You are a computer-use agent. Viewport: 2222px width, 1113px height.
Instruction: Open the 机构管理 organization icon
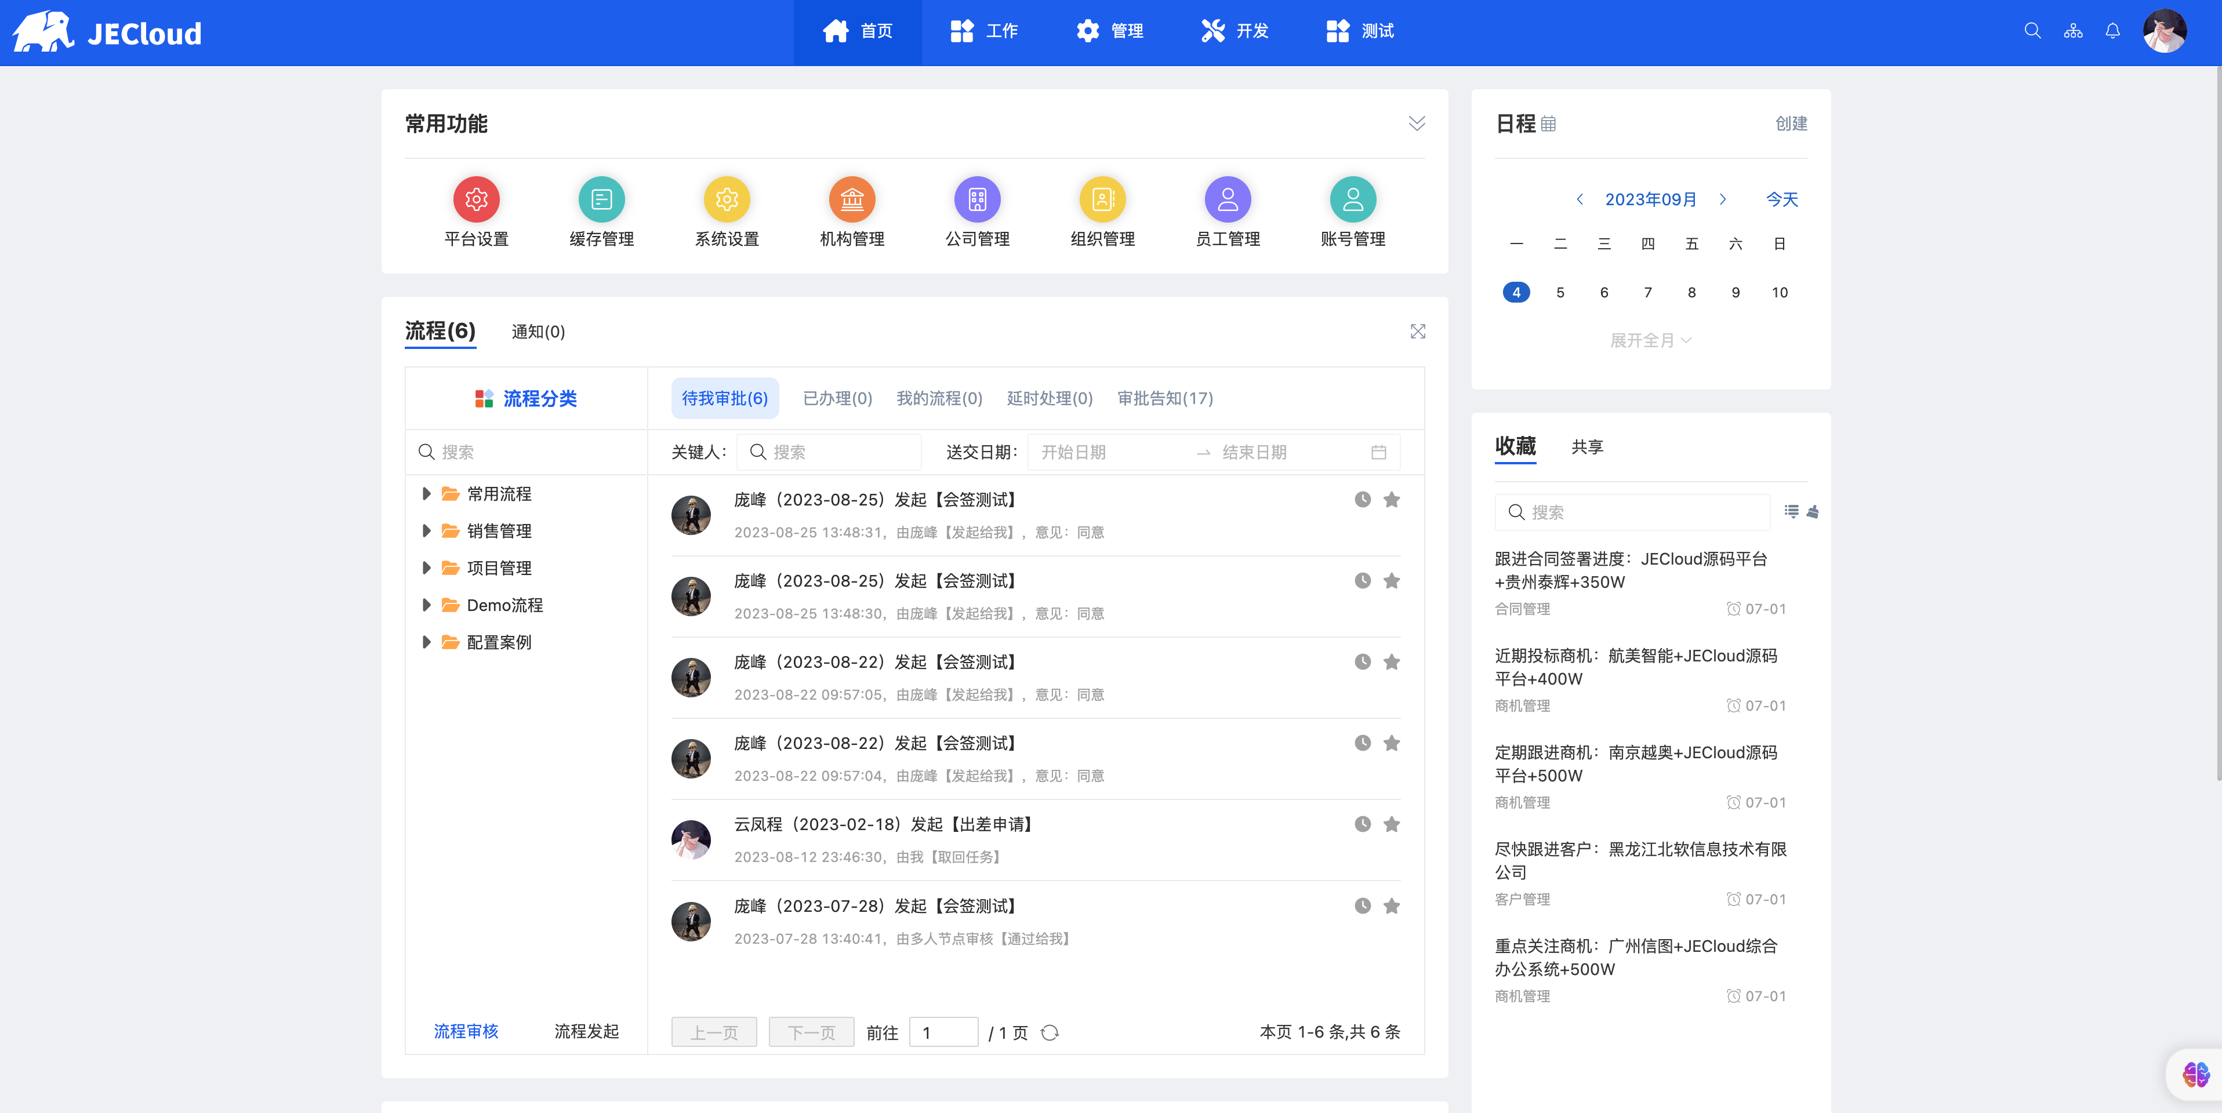pyautogui.click(x=851, y=199)
